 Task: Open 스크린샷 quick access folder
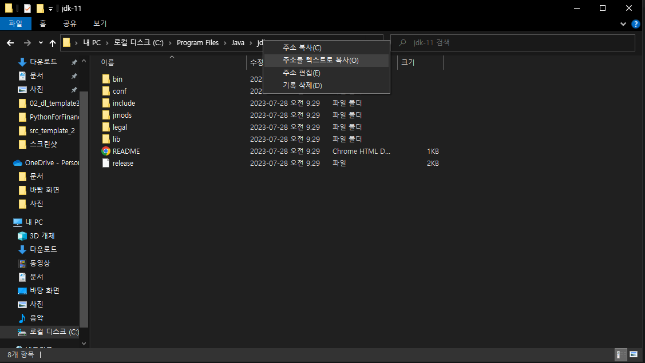43,144
